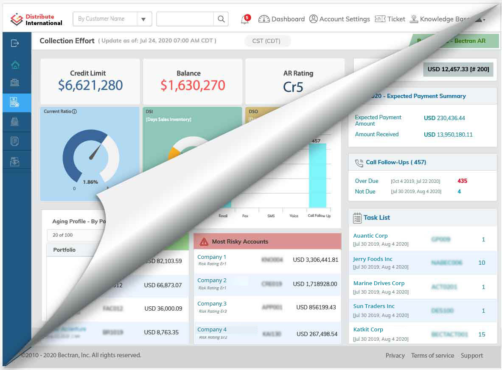Click the 20 of 100 field
The width and height of the screenshot is (502, 370).
tap(75, 235)
